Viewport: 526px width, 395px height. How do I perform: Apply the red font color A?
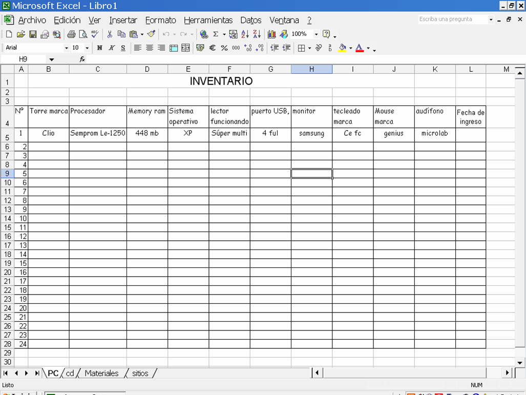(x=359, y=48)
